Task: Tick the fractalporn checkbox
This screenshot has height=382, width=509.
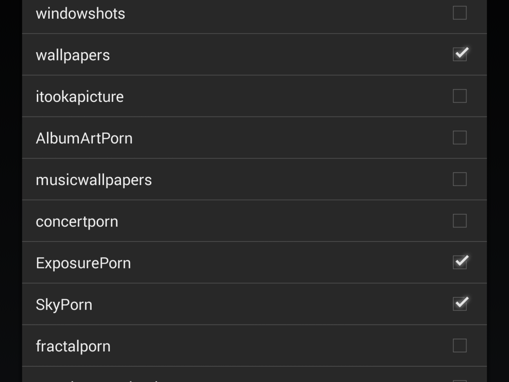Action: point(459,346)
